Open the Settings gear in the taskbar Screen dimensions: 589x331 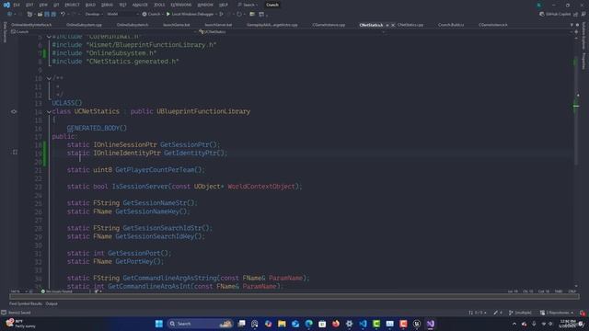[349, 324]
